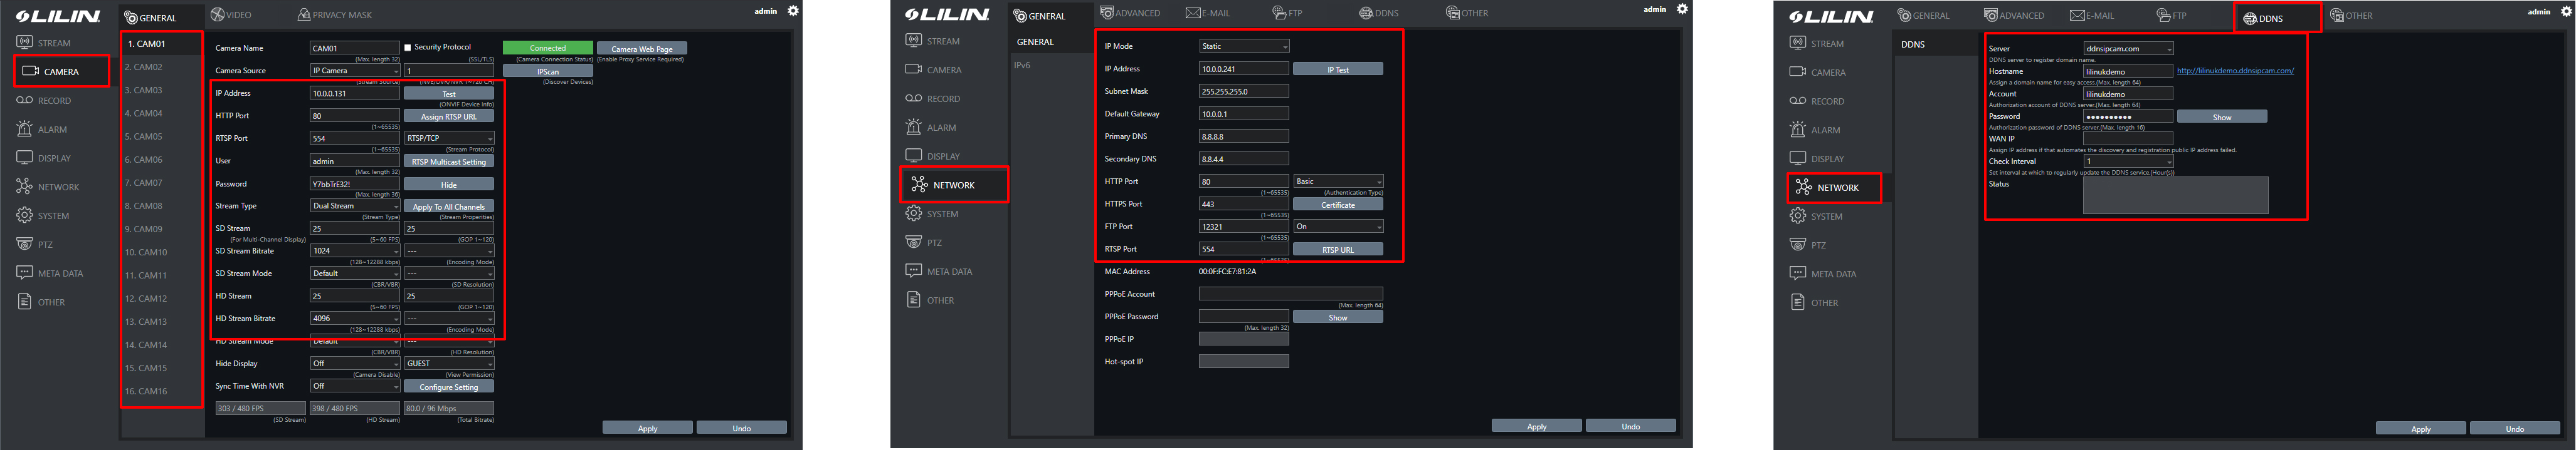2576x450 pixels.
Task: Open the Stream Type Dual Stream dropdown
Action: tap(355, 205)
